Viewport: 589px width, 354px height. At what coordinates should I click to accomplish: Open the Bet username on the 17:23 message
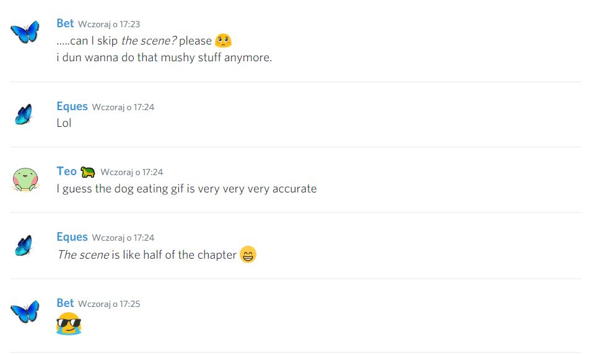click(65, 24)
